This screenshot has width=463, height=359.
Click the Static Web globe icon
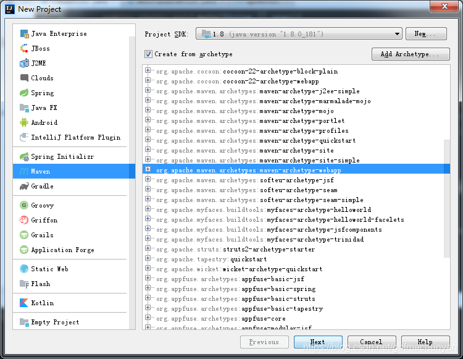[24, 269]
